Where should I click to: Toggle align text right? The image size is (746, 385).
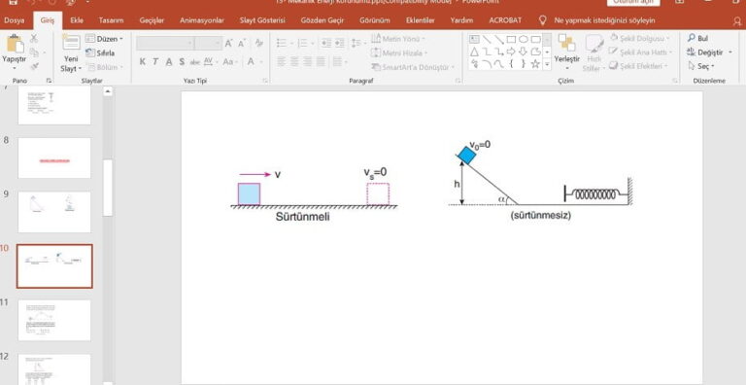click(308, 61)
